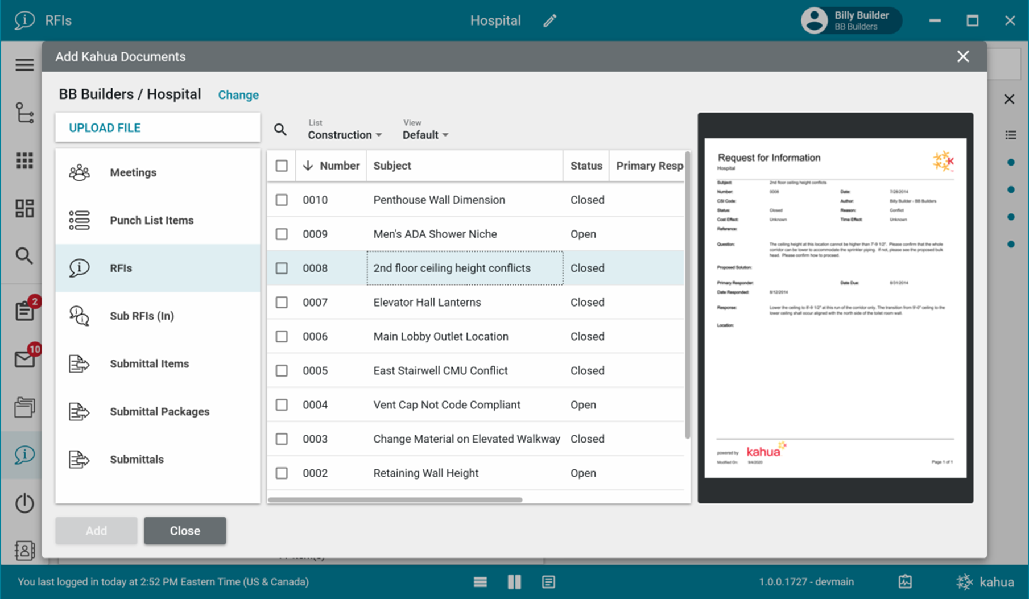
Task: Select checkbox for Vent Cap Not Code Compliant
Action: point(282,404)
